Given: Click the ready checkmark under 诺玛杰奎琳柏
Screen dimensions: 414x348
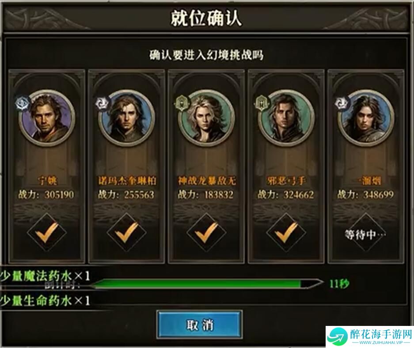Looking at the screenshot, I should pos(127,233).
